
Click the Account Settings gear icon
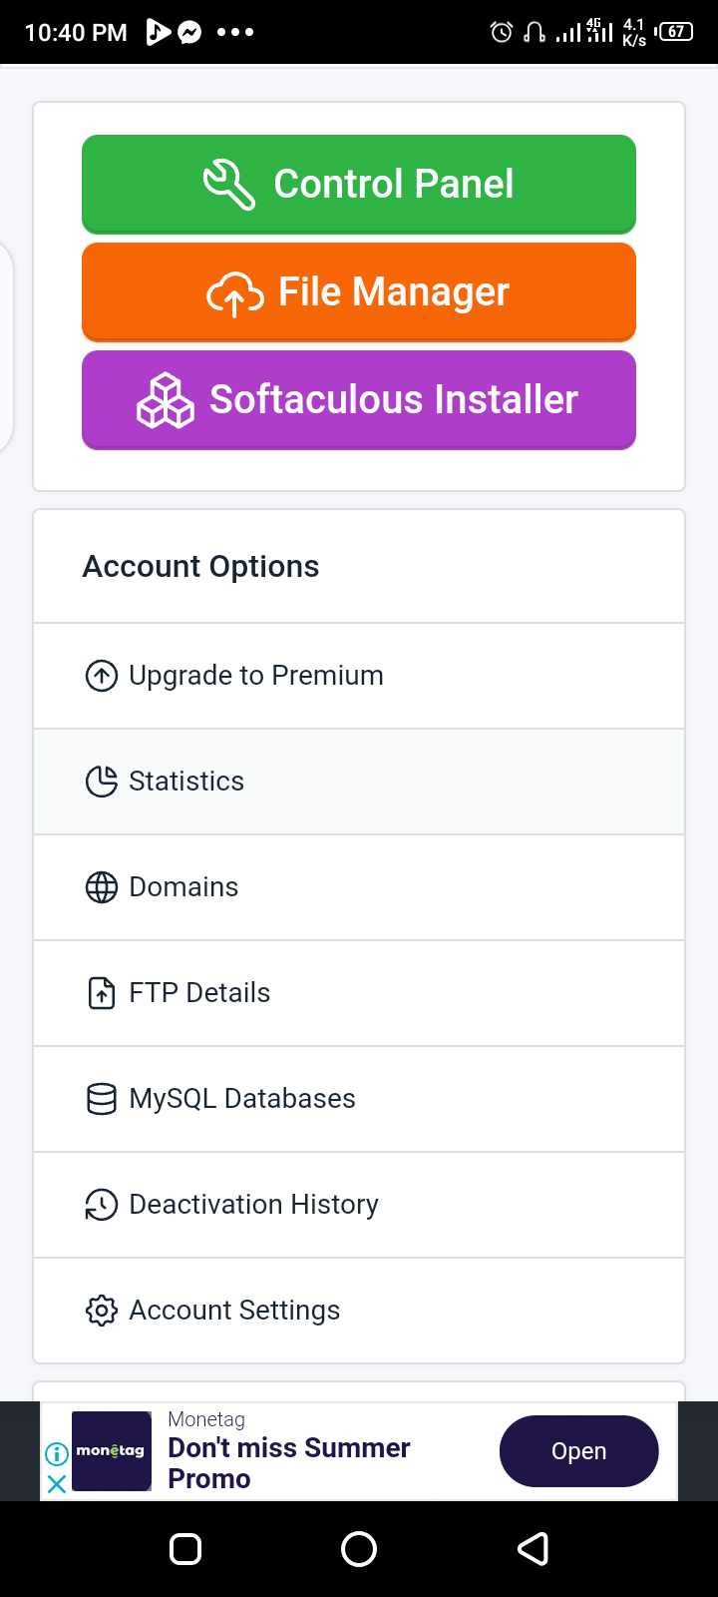(x=102, y=1311)
